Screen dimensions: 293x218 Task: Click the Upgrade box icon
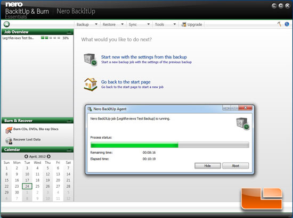pos(184,24)
